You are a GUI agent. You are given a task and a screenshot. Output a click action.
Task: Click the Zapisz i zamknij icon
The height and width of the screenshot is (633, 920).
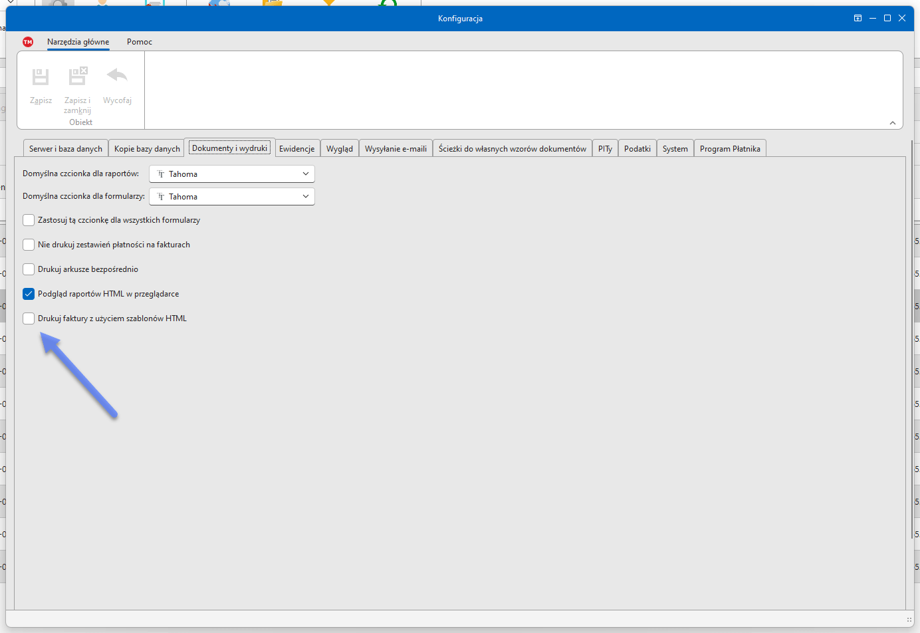(x=78, y=76)
